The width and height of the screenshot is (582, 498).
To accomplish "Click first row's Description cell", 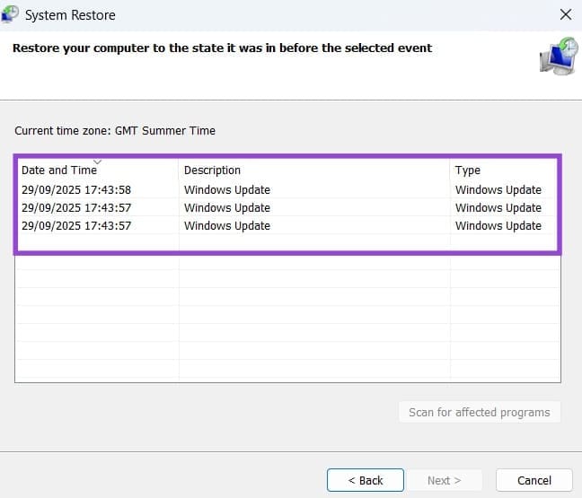I will click(x=227, y=190).
